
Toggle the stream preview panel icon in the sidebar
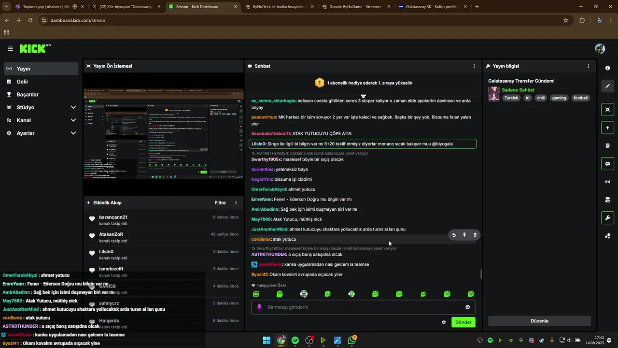[x=607, y=110]
